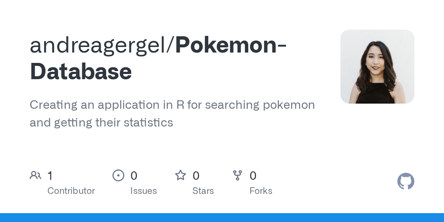Select the 'Creating an application in R' line

coord(172,105)
